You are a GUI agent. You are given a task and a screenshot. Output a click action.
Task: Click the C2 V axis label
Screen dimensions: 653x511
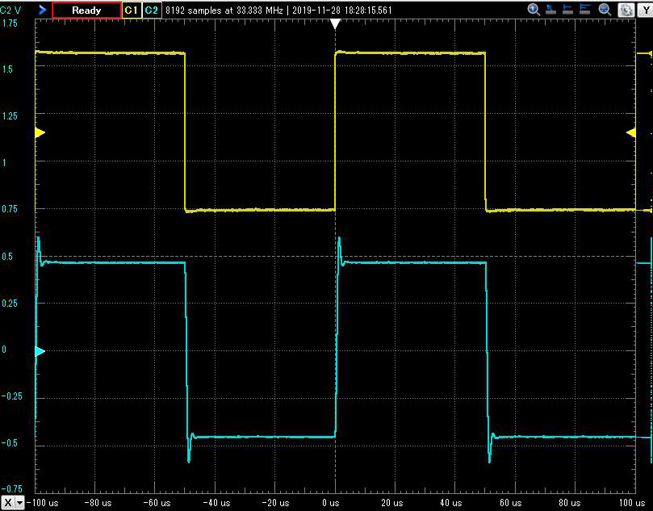11,10
